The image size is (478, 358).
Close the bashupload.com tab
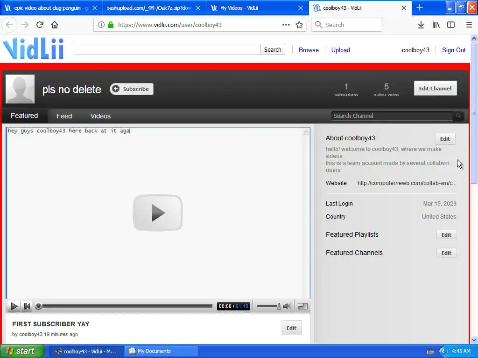pyautogui.click(x=198, y=8)
